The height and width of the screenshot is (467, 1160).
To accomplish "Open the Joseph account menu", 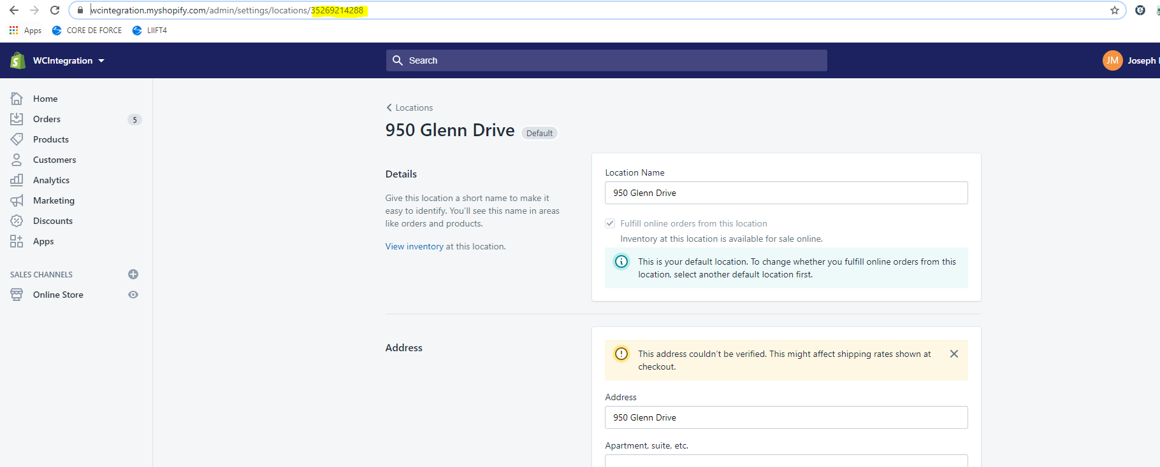I will (1142, 60).
